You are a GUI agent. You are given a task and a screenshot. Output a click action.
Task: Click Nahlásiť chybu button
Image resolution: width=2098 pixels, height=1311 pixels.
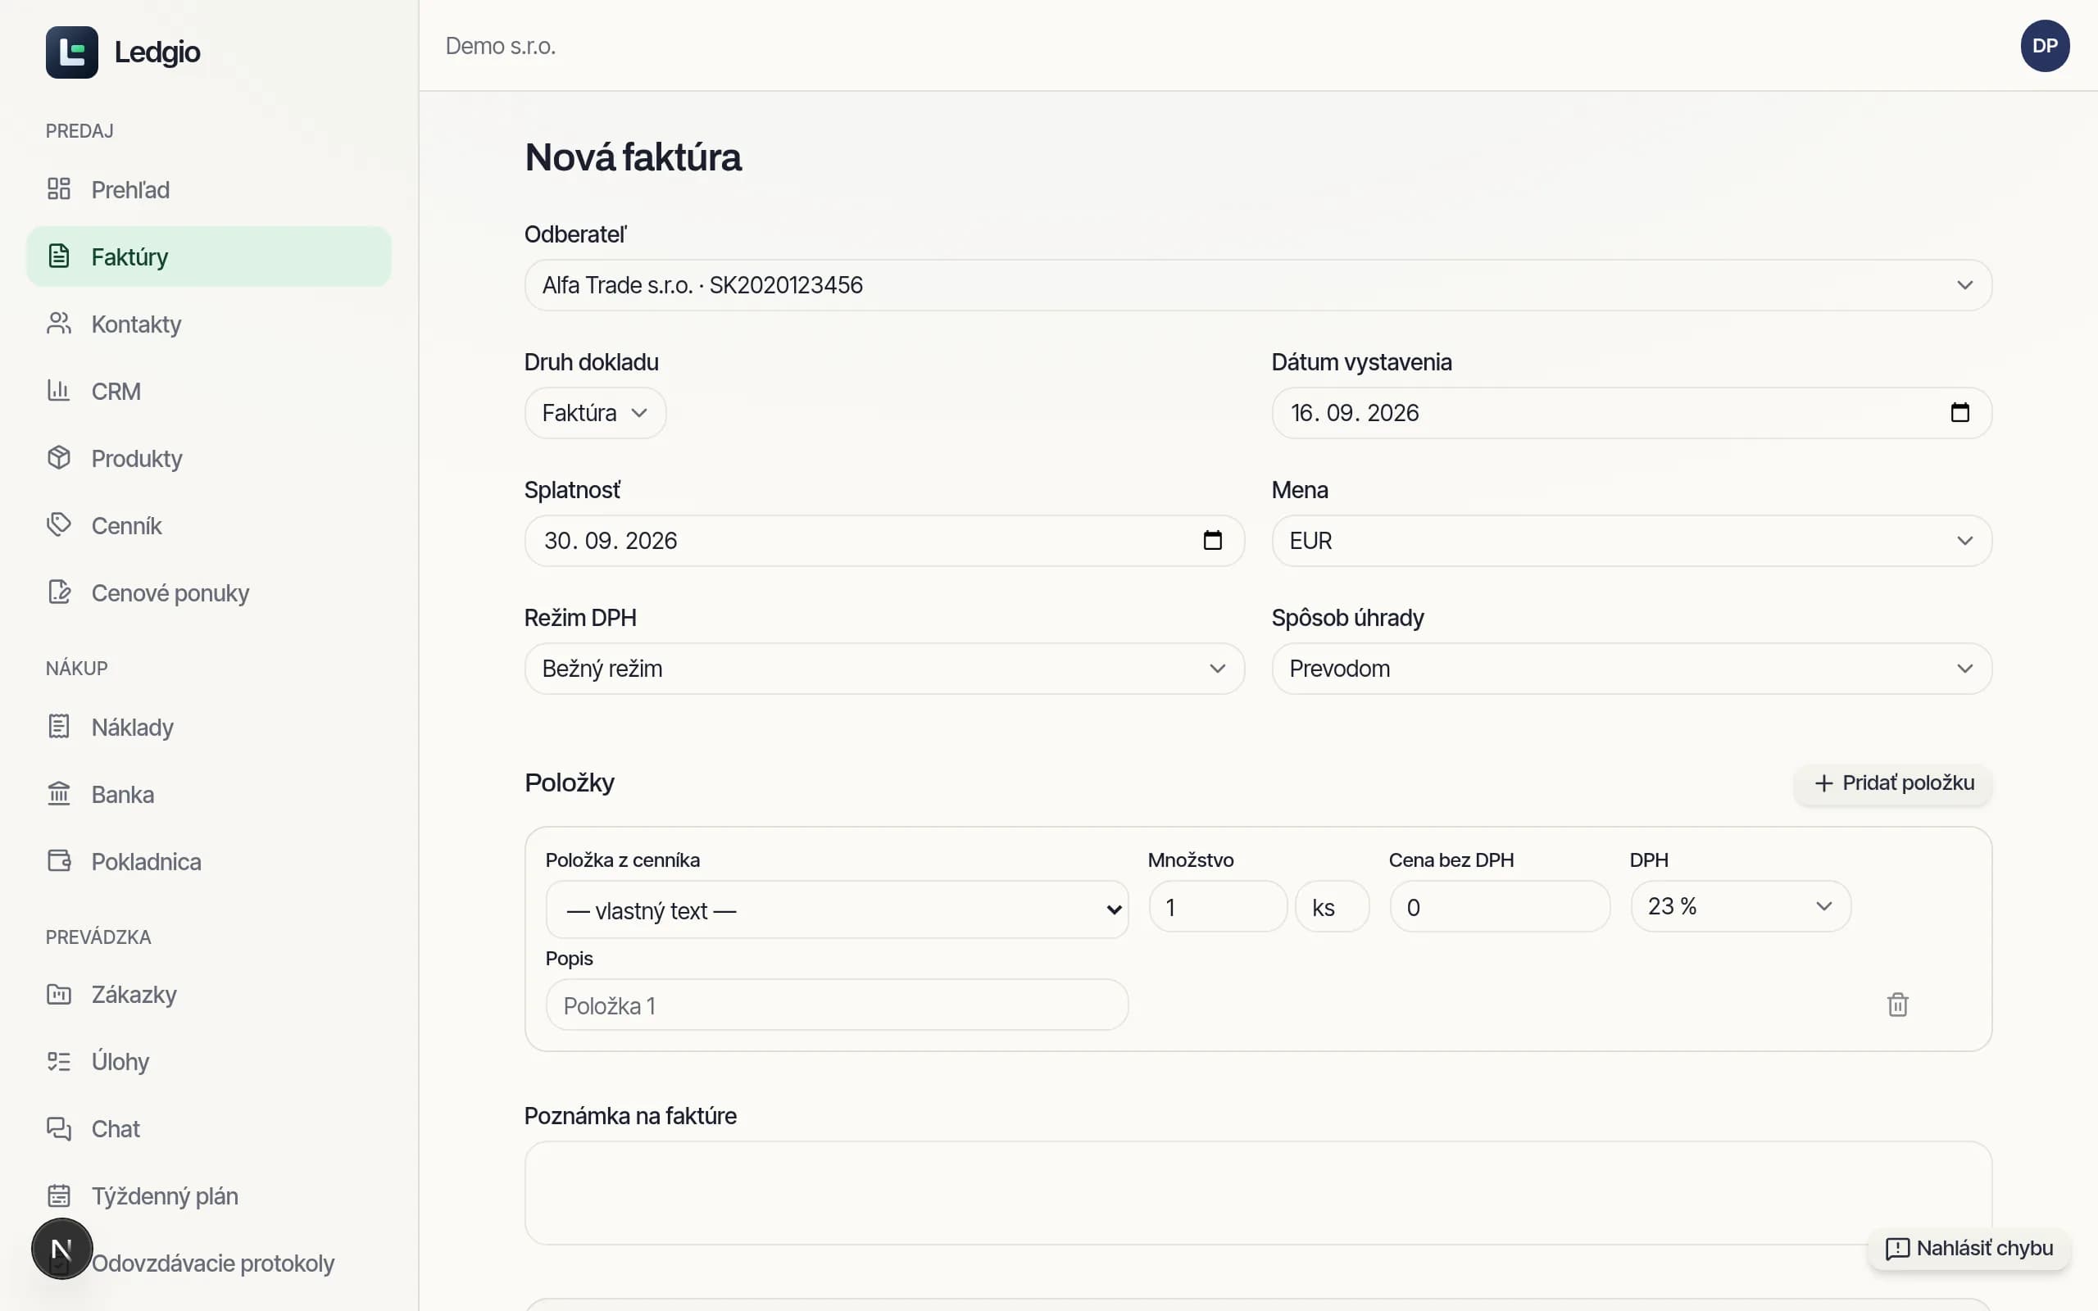1969,1249
